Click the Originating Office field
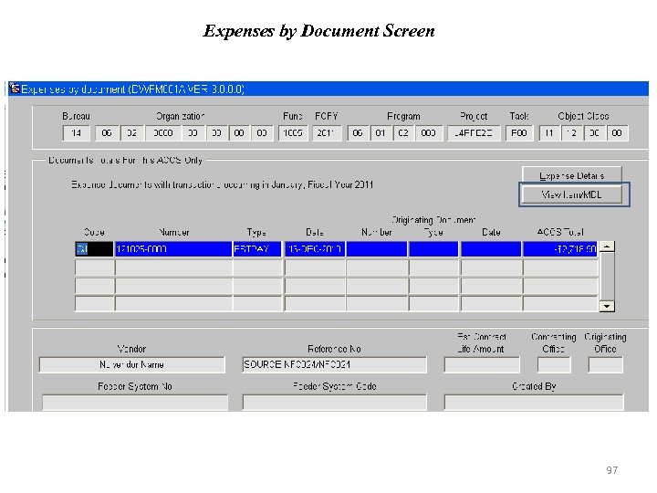The image size is (657, 493). (x=605, y=364)
